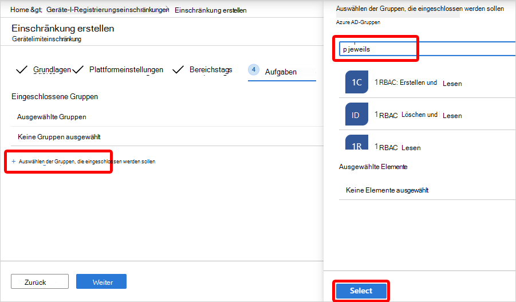
Task: Select the Aufgaben step tab
Action: pos(281,72)
